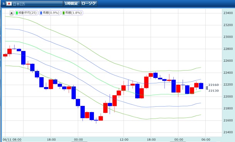Click the 22160 ask price label

(213, 85)
